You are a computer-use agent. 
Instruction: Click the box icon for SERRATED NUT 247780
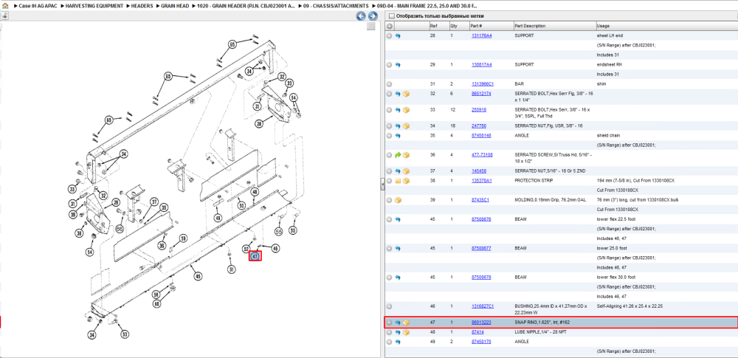(x=406, y=125)
